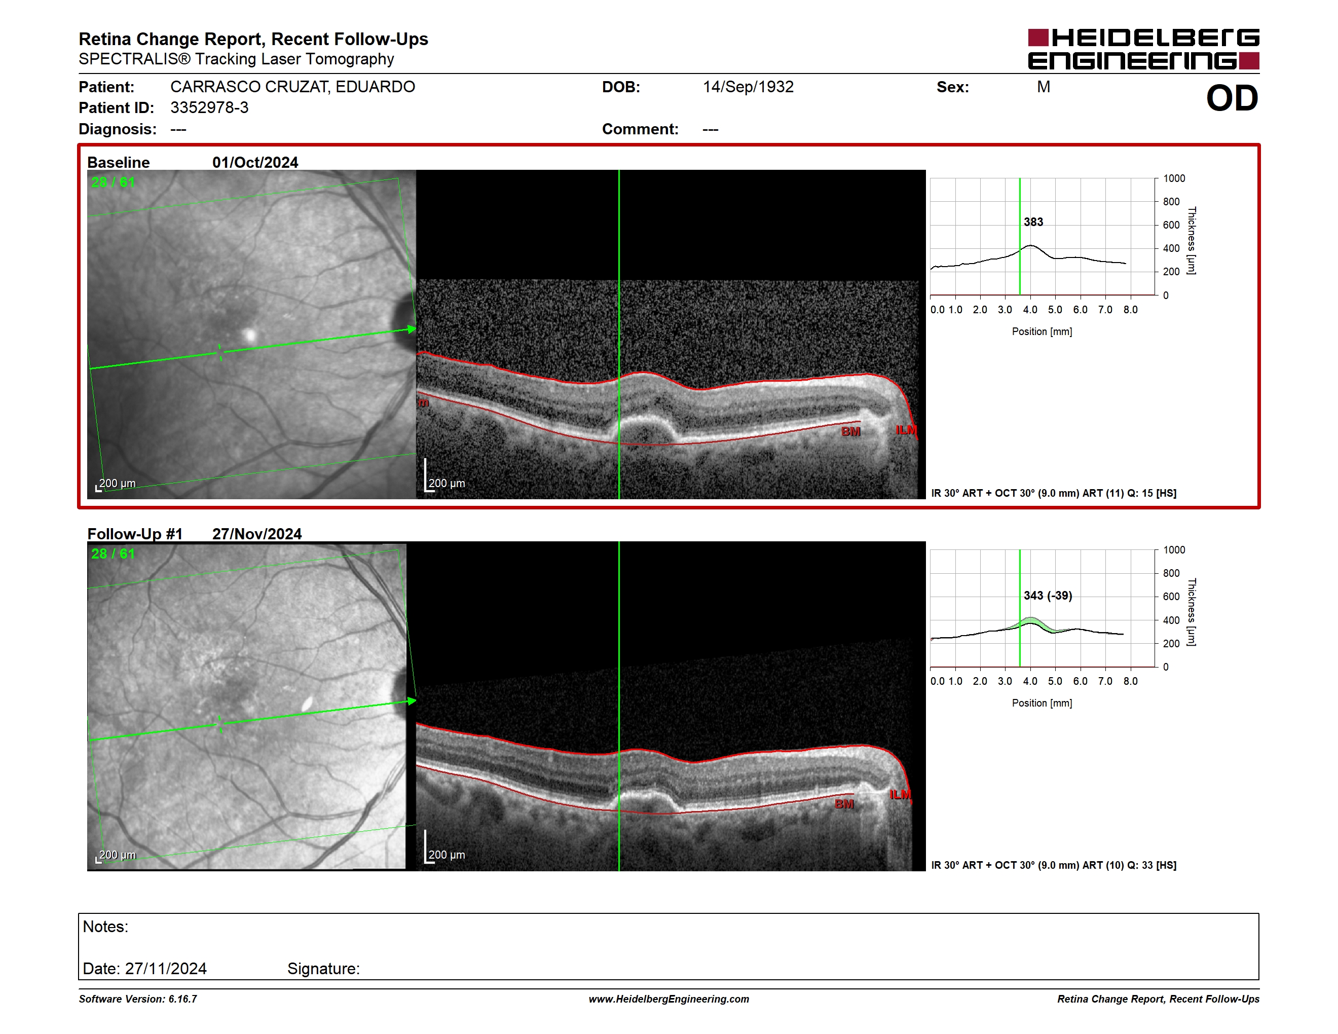The image size is (1338, 1034).
Task: Click the 'Follow-Up #1' heading
Action: pyautogui.click(x=135, y=534)
